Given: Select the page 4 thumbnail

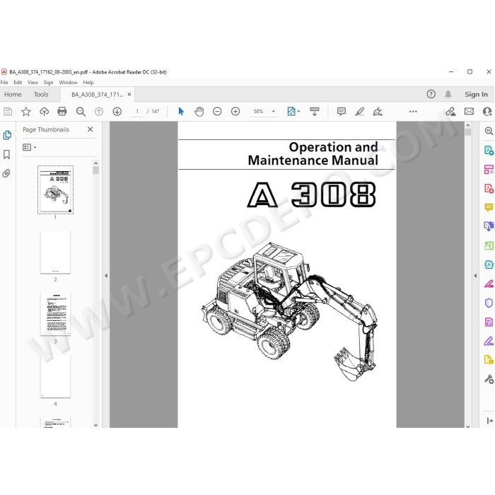Looking at the screenshot, I should pos(56,376).
